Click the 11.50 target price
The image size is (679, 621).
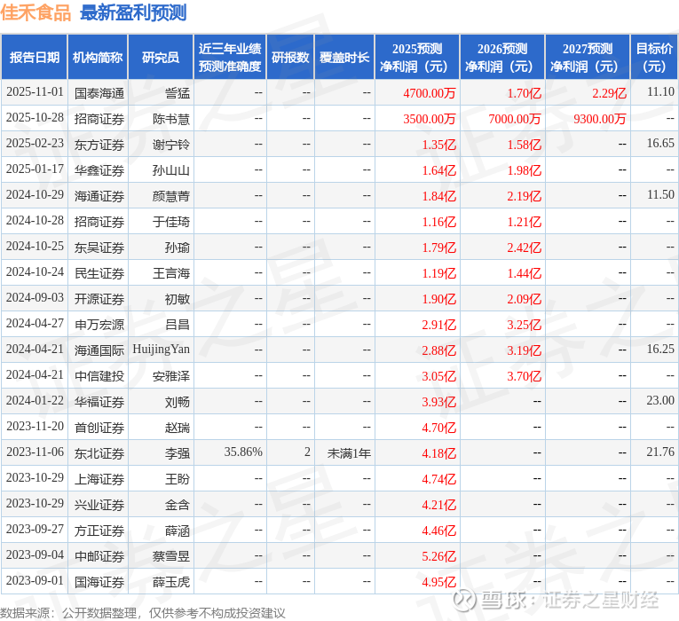click(x=660, y=195)
